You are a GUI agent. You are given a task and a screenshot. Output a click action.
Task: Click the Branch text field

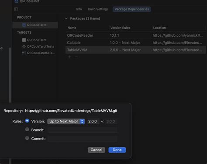(83, 130)
